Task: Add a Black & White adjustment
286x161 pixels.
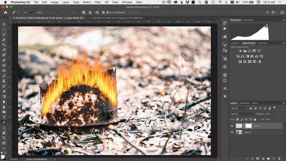Action: click(x=247, y=56)
